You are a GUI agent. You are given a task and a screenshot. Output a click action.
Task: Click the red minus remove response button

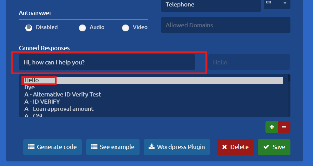click(x=284, y=127)
